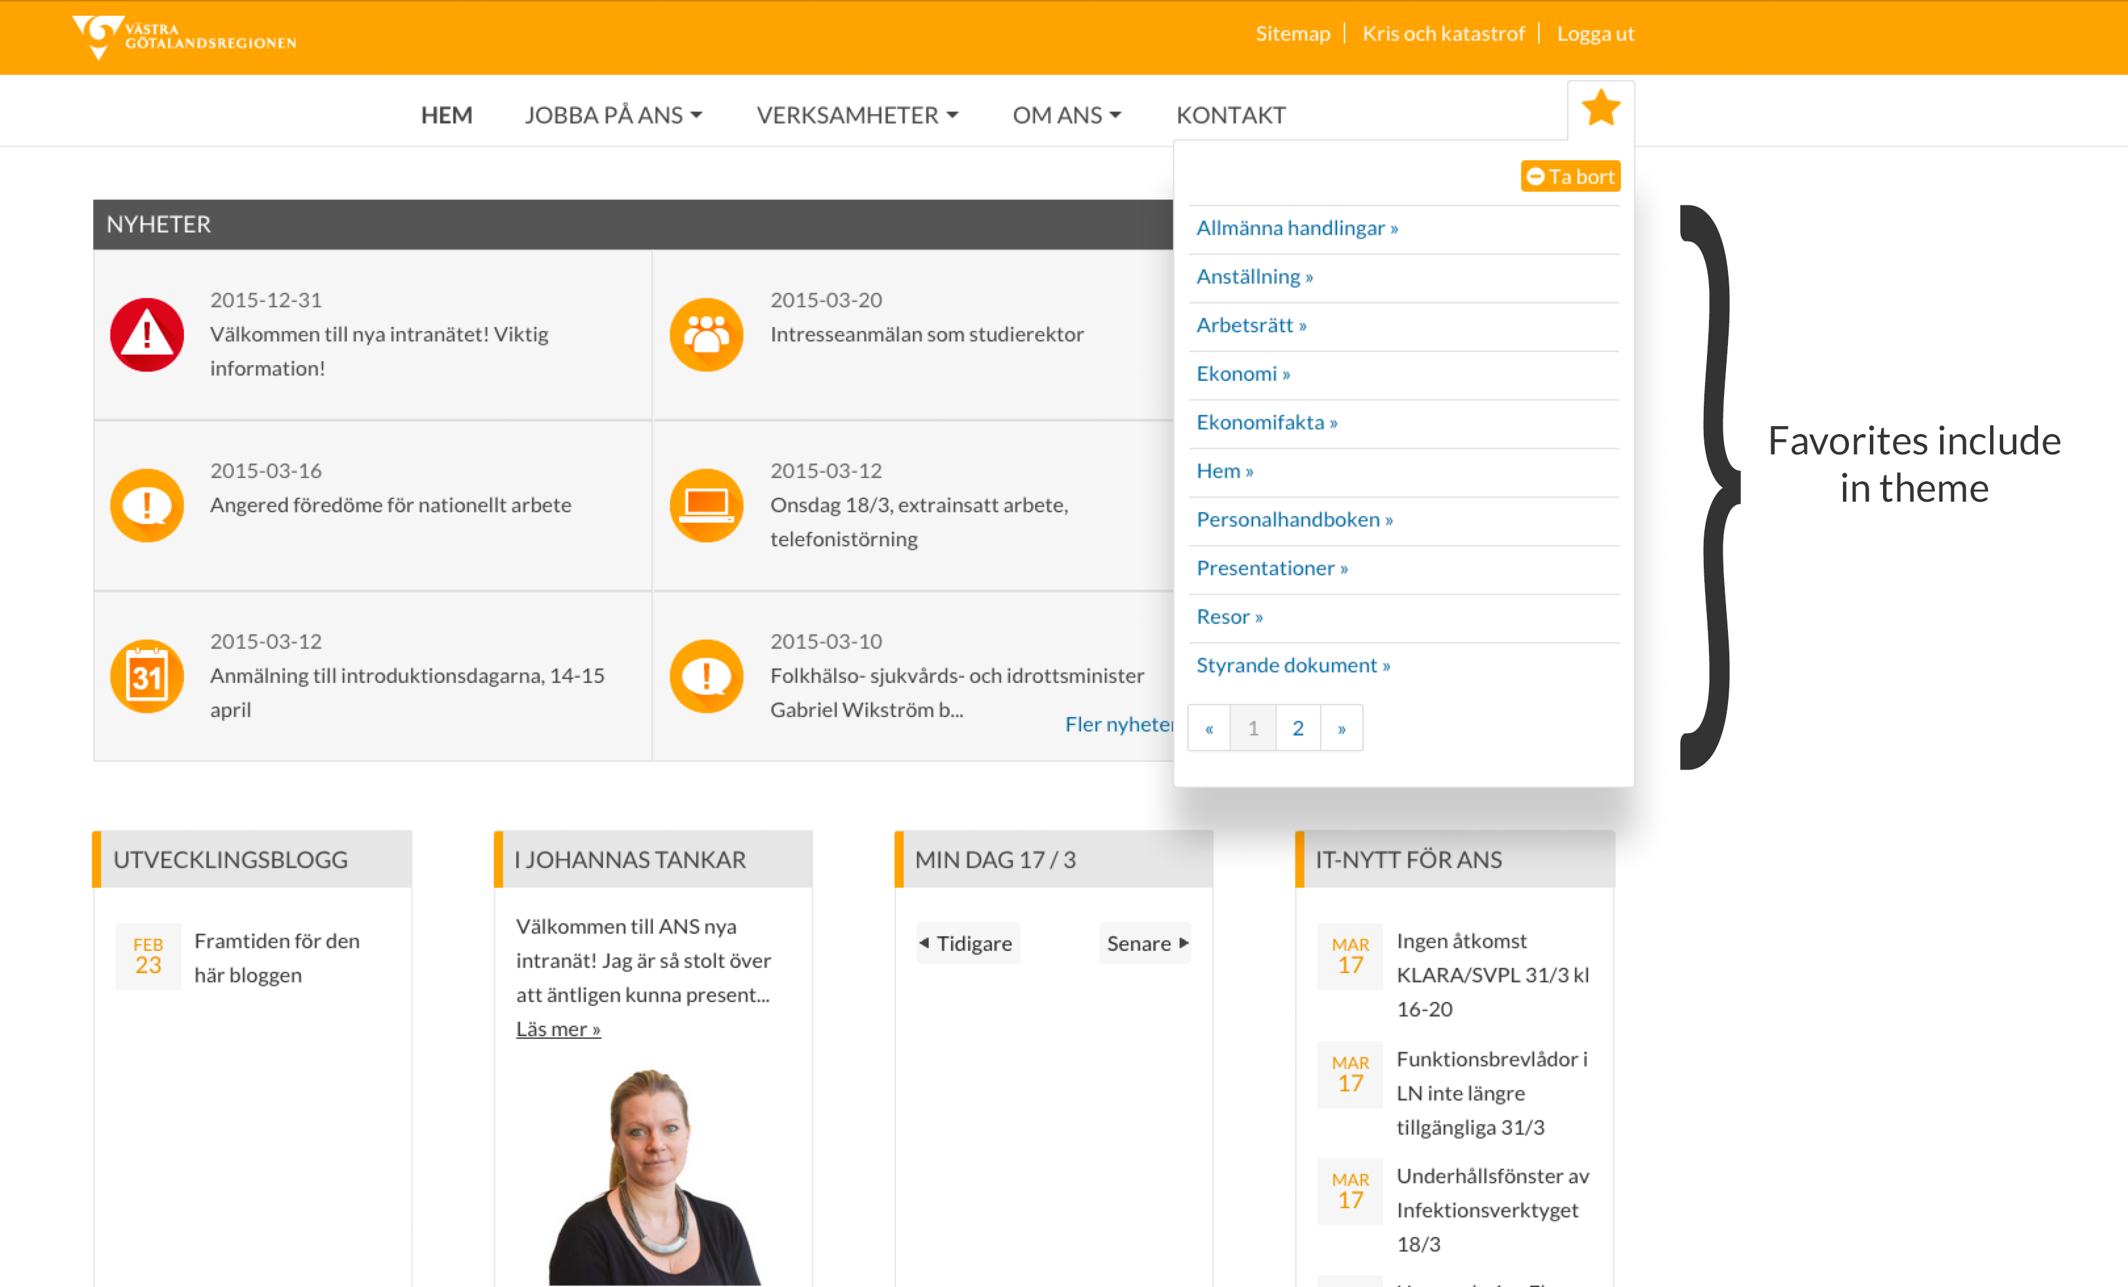Click the people group news icon

(x=707, y=334)
